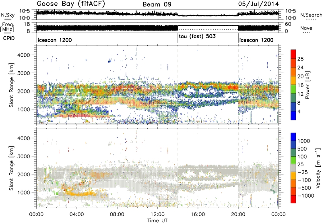Click the '-25' tick on the Velocity scale
322x223 pixels.
[x=303, y=172]
